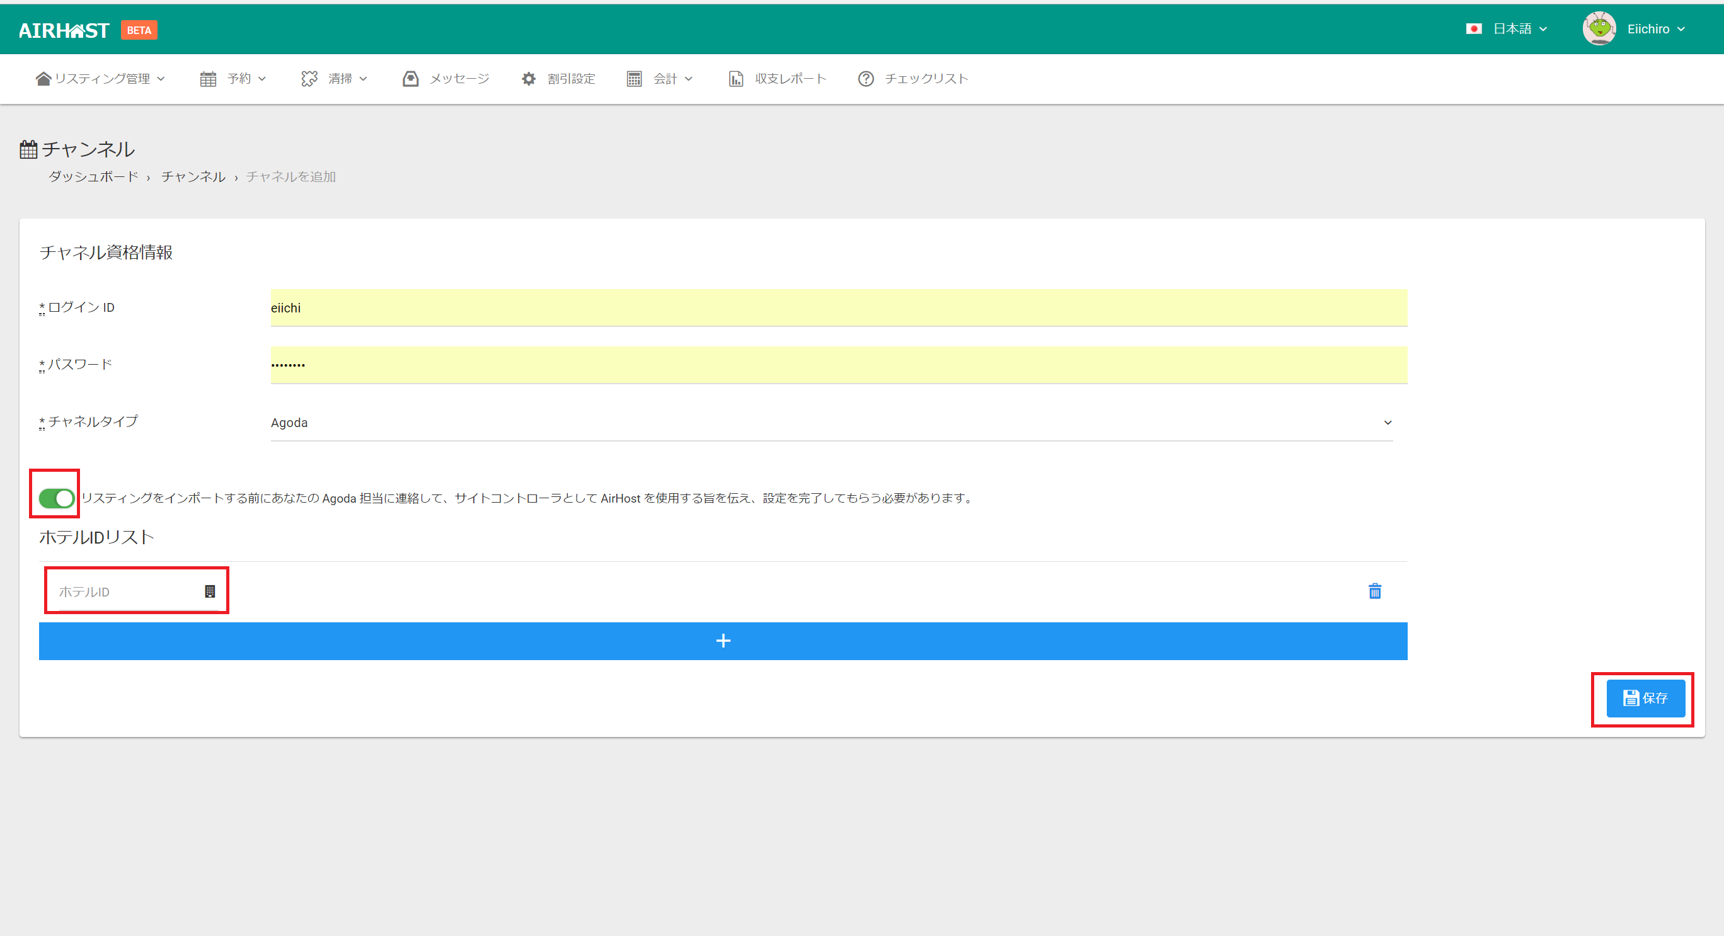The image size is (1724, 936).
Task: Expand the リスティング管理 menu
Action: tap(101, 79)
